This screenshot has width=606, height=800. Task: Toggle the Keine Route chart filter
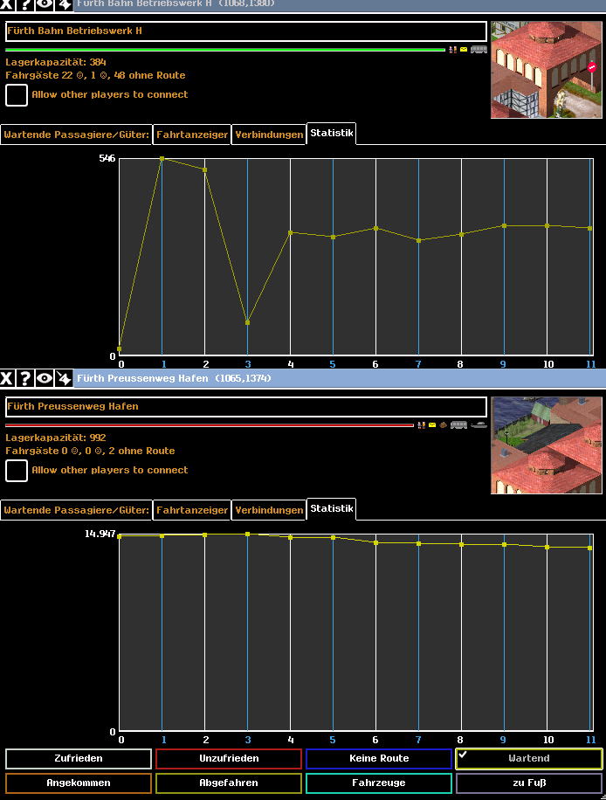(378, 759)
